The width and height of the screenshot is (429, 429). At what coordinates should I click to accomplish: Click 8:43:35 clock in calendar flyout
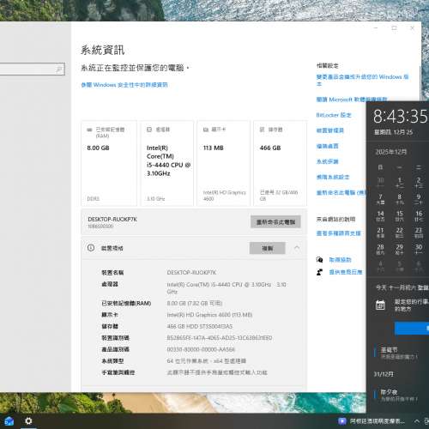(x=401, y=116)
